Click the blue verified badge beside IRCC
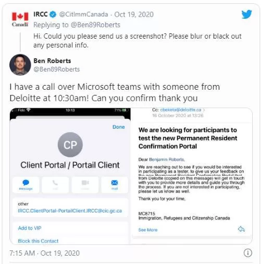This screenshot has height=264, width=261. tap(53, 14)
